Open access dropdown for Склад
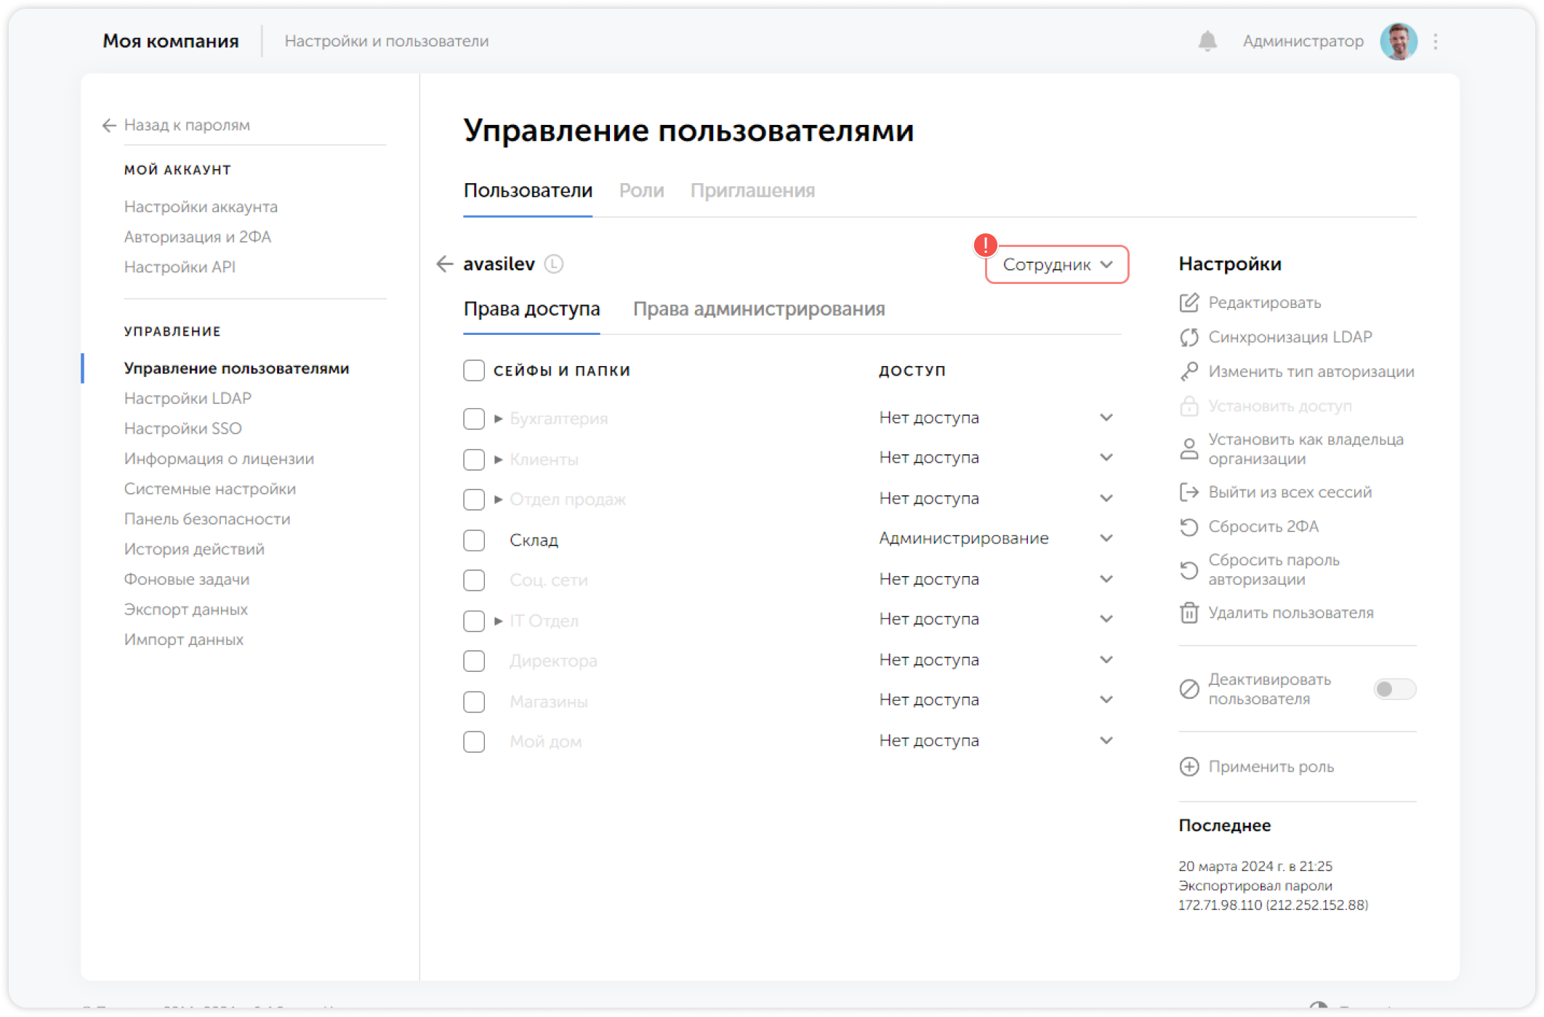The image size is (1544, 1017). pyautogui.click(x=1106, y=538)
